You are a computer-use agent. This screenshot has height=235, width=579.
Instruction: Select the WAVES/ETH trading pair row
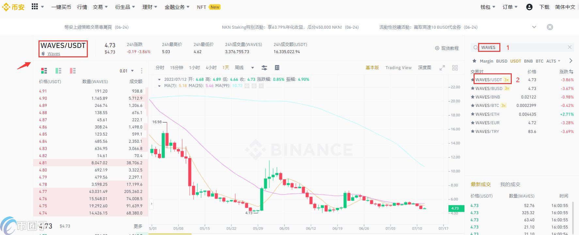click(x=522, y=114)
